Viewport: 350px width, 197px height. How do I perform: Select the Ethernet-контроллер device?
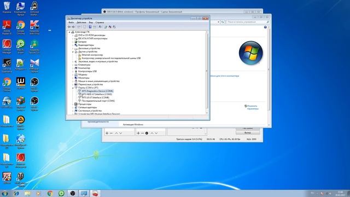click(92, 55)
